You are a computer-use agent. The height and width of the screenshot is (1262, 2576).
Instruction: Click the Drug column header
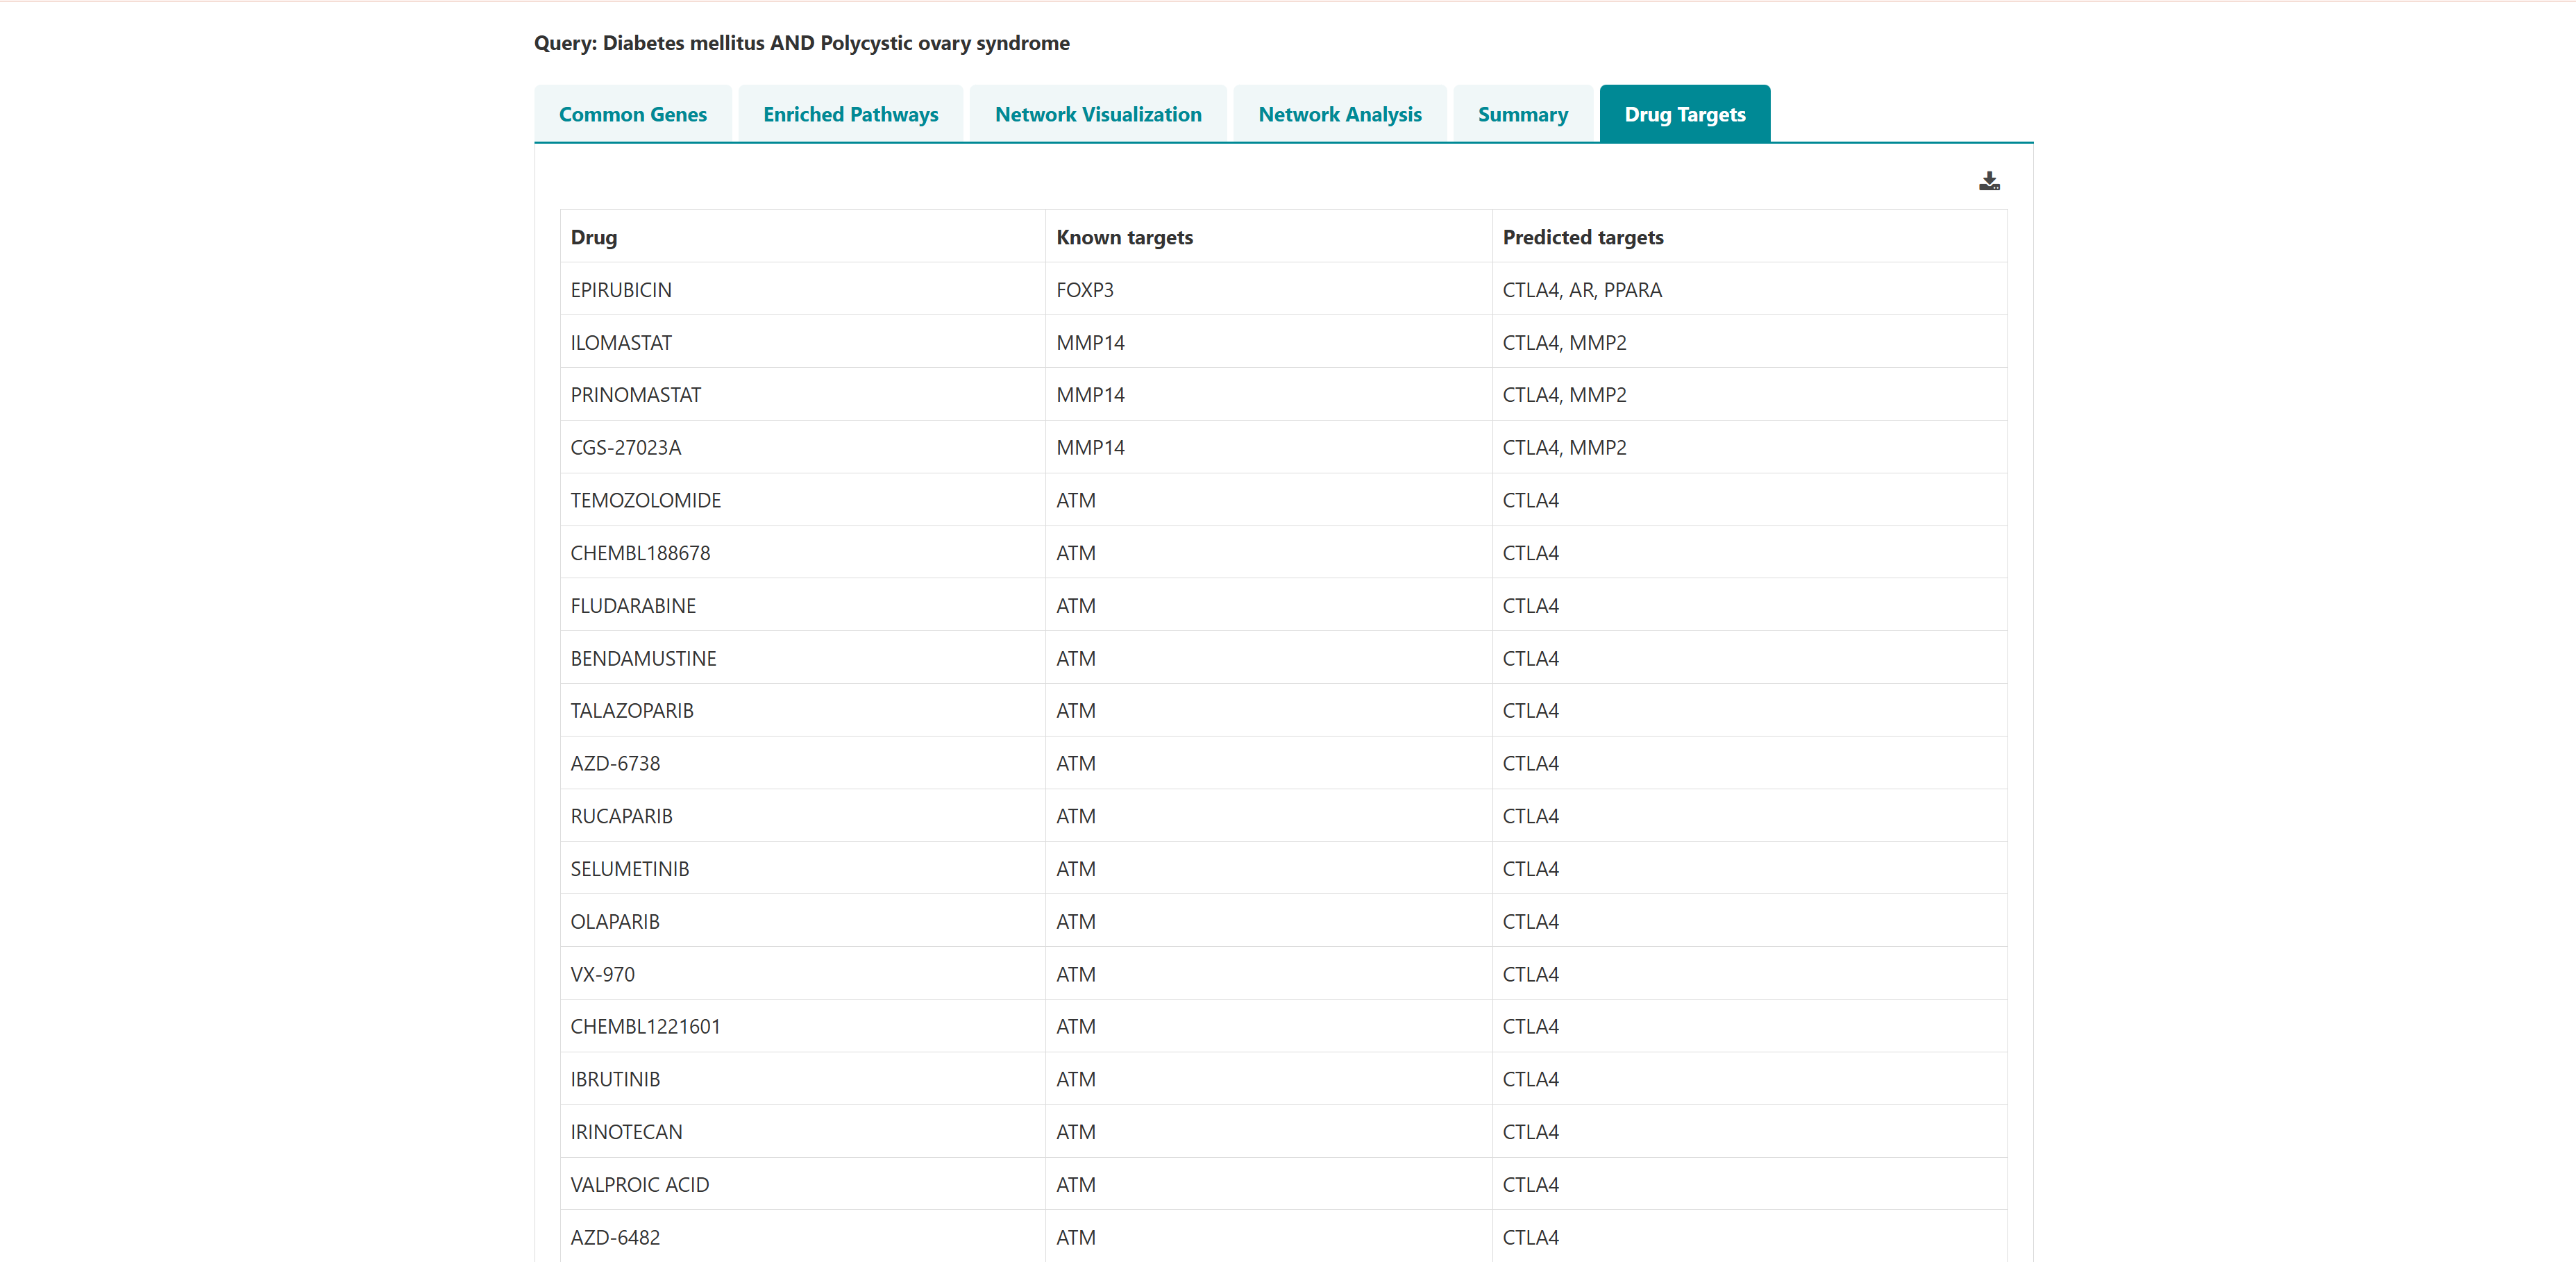pyautogui.click(x=594, y=237)
